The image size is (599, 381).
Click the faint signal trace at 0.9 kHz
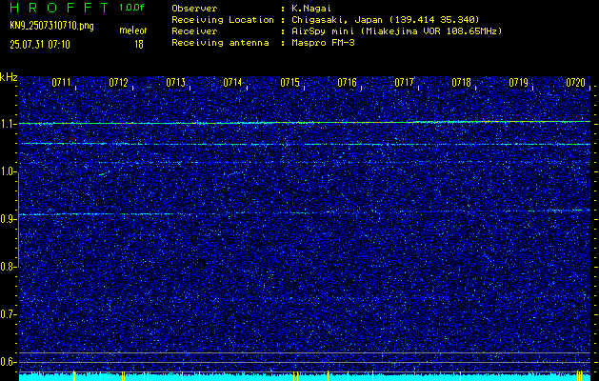pos(305,212)
